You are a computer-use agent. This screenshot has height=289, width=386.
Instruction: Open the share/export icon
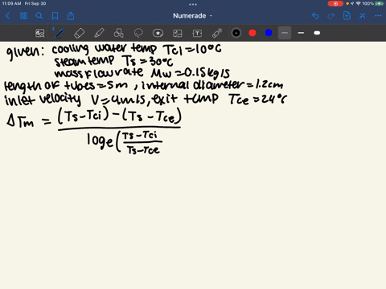click(x=71, y=16)
